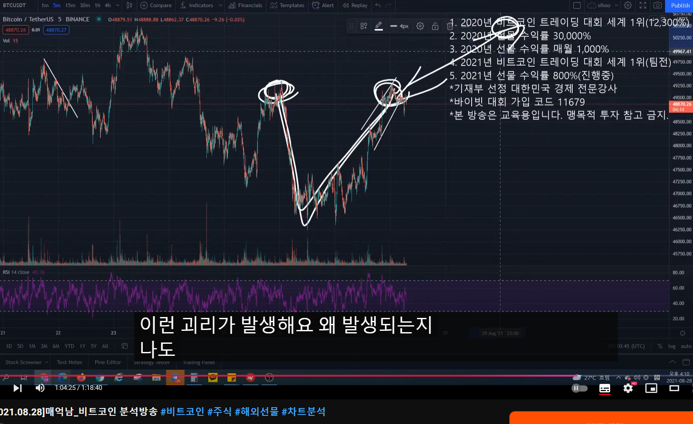This screenshot has width=693, height=424.
Task: Select the 3M date range
Action: 44,346
